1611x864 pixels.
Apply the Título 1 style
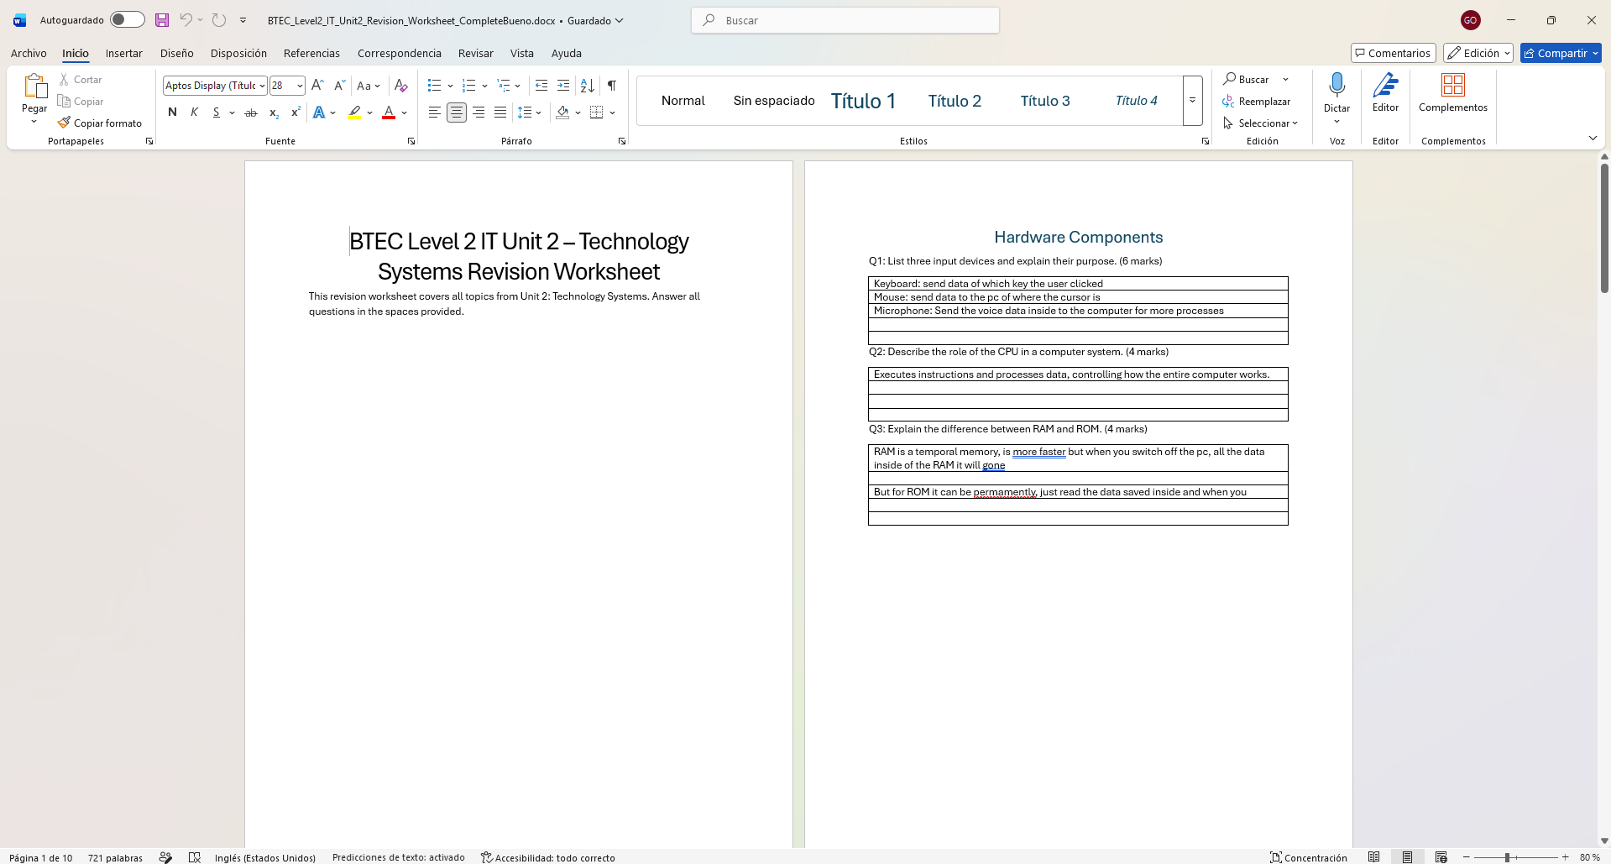click(x=863, y=101)
